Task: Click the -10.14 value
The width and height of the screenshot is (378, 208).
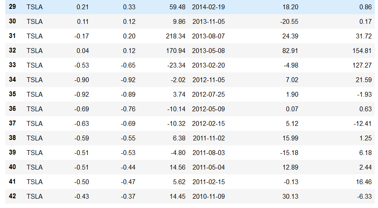Action: (176, 109)
